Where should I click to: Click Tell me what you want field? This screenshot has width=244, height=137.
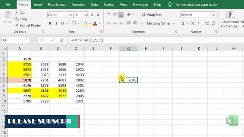(x=196, y=5)
